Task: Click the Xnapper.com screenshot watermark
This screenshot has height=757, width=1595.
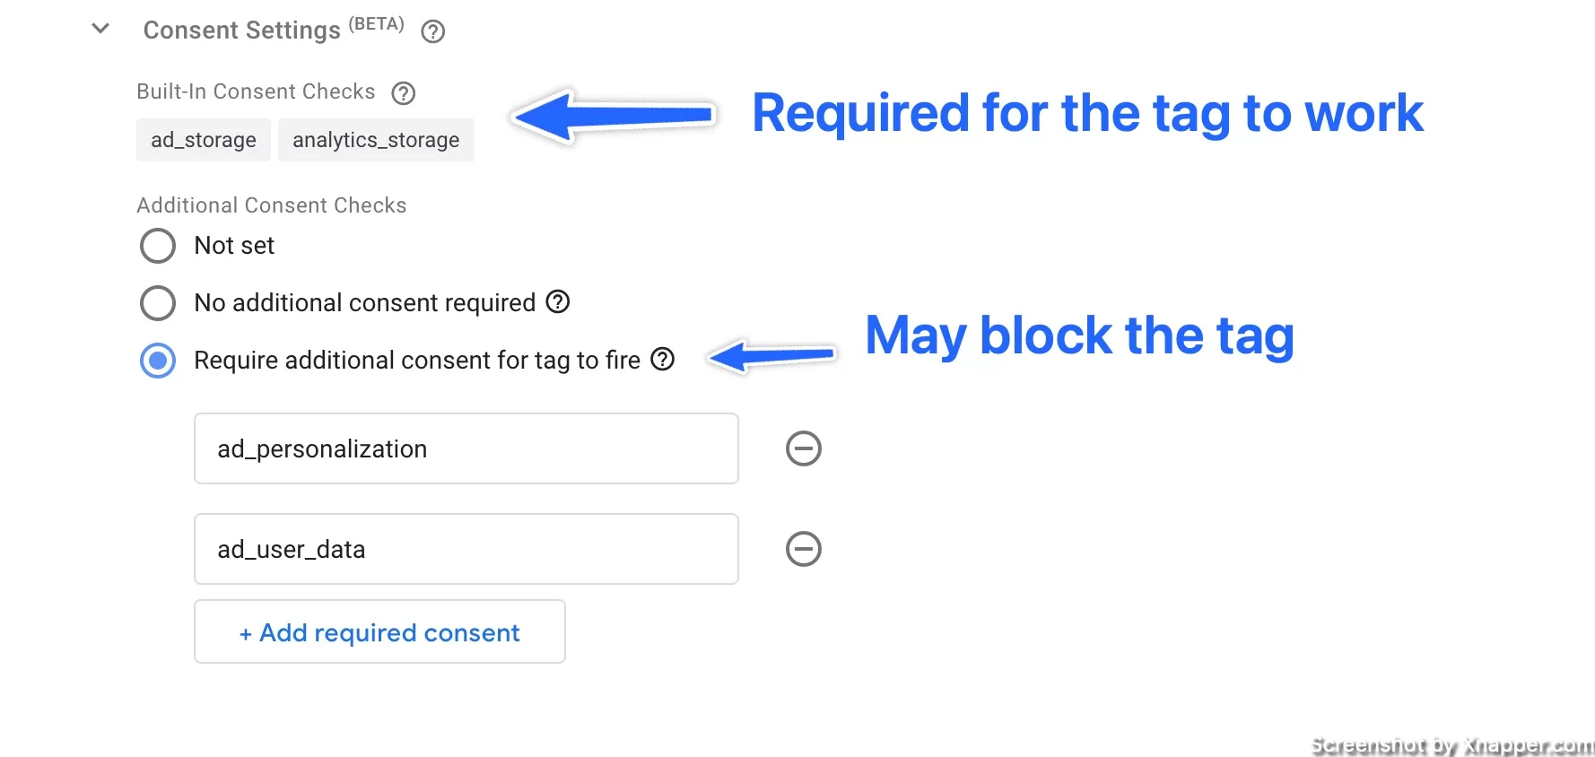Action: [x=1451, y=745]
